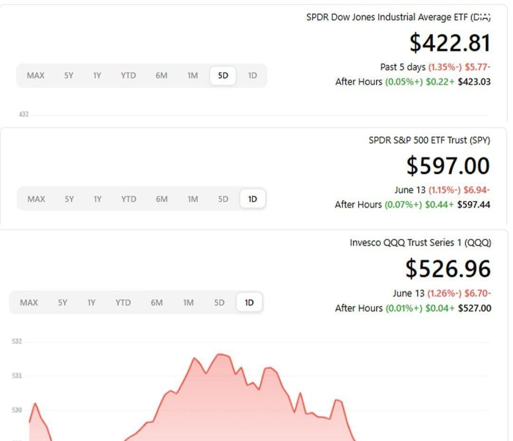This screenshot has width=513, height=441.
Task: Set SPY chart to MAX range
Action: 36,199
